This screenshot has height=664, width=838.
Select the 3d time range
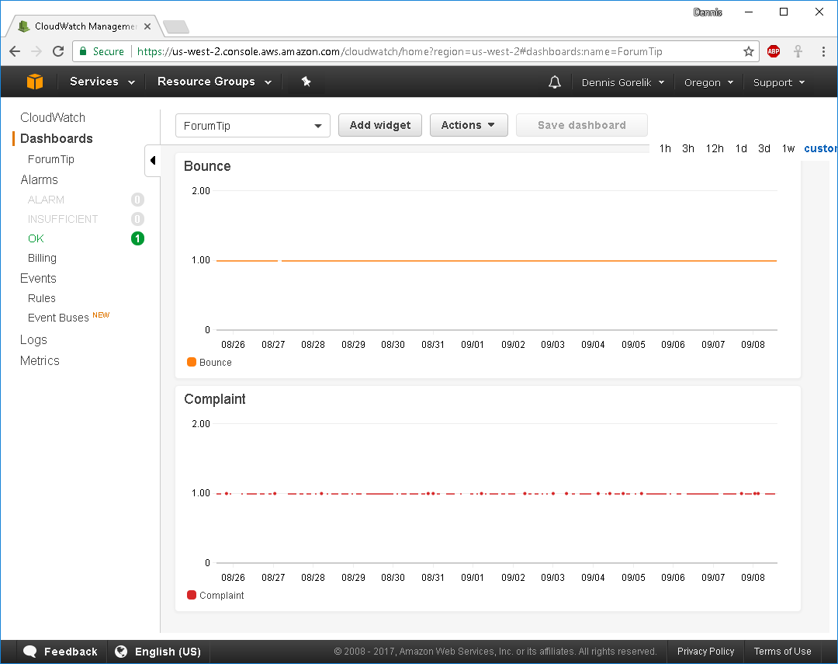click(764, 148)
